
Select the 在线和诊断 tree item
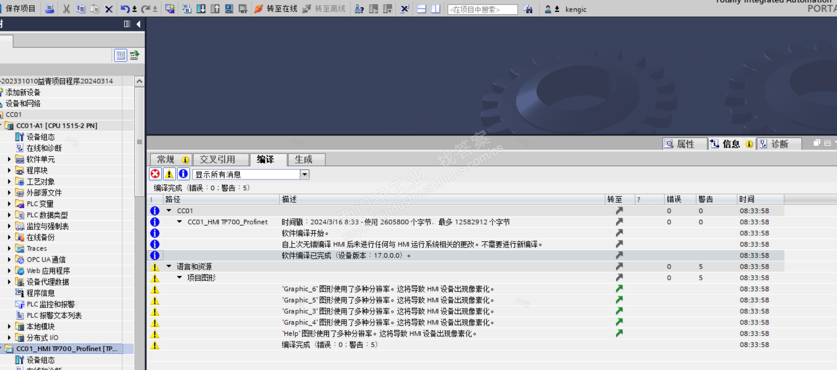pyautogui.click(x=44, y=148)
